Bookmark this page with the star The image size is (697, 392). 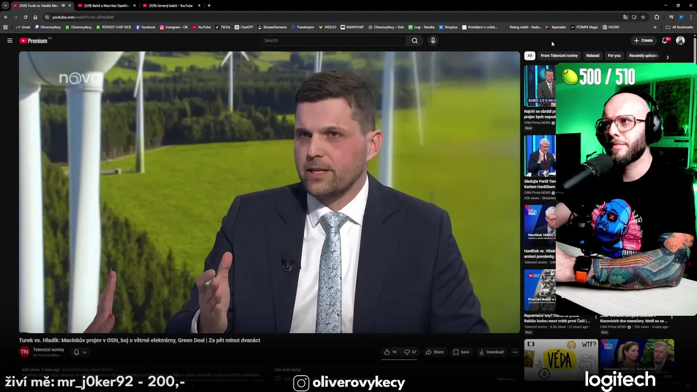[x=643, y=17]
